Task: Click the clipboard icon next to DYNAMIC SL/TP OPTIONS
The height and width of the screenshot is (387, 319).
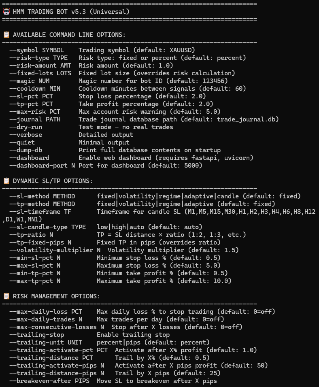Action: click(6, 181)
